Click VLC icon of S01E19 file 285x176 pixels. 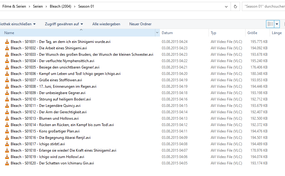click(x=7, y=157)
